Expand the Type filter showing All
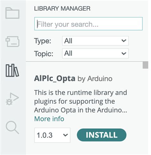The width and height of the screenshot is (151, 155). point(95,41)
